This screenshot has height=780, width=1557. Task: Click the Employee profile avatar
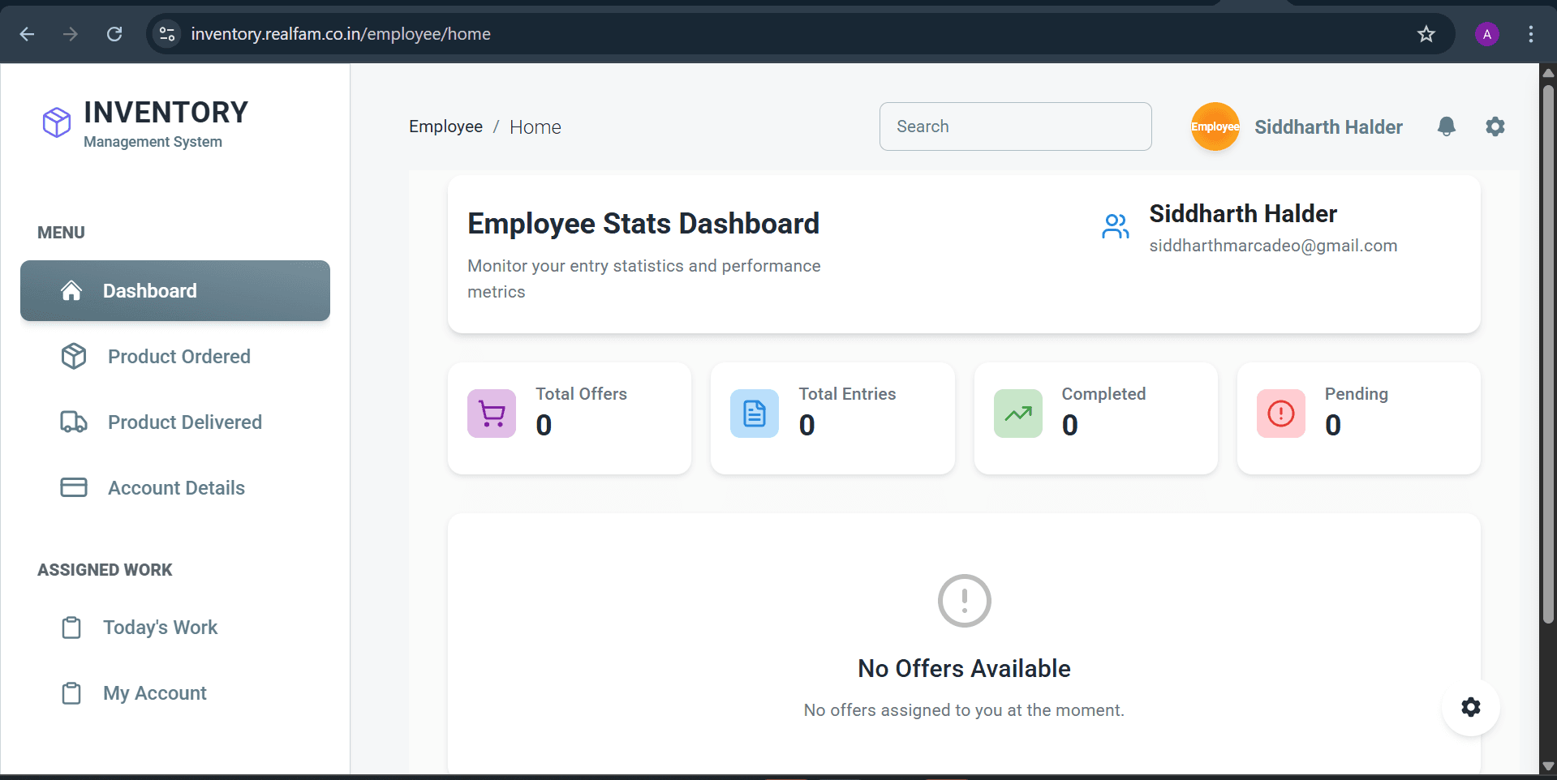[x=1215, y=126]
